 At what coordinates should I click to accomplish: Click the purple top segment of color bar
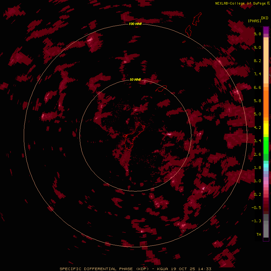[266, 30]
